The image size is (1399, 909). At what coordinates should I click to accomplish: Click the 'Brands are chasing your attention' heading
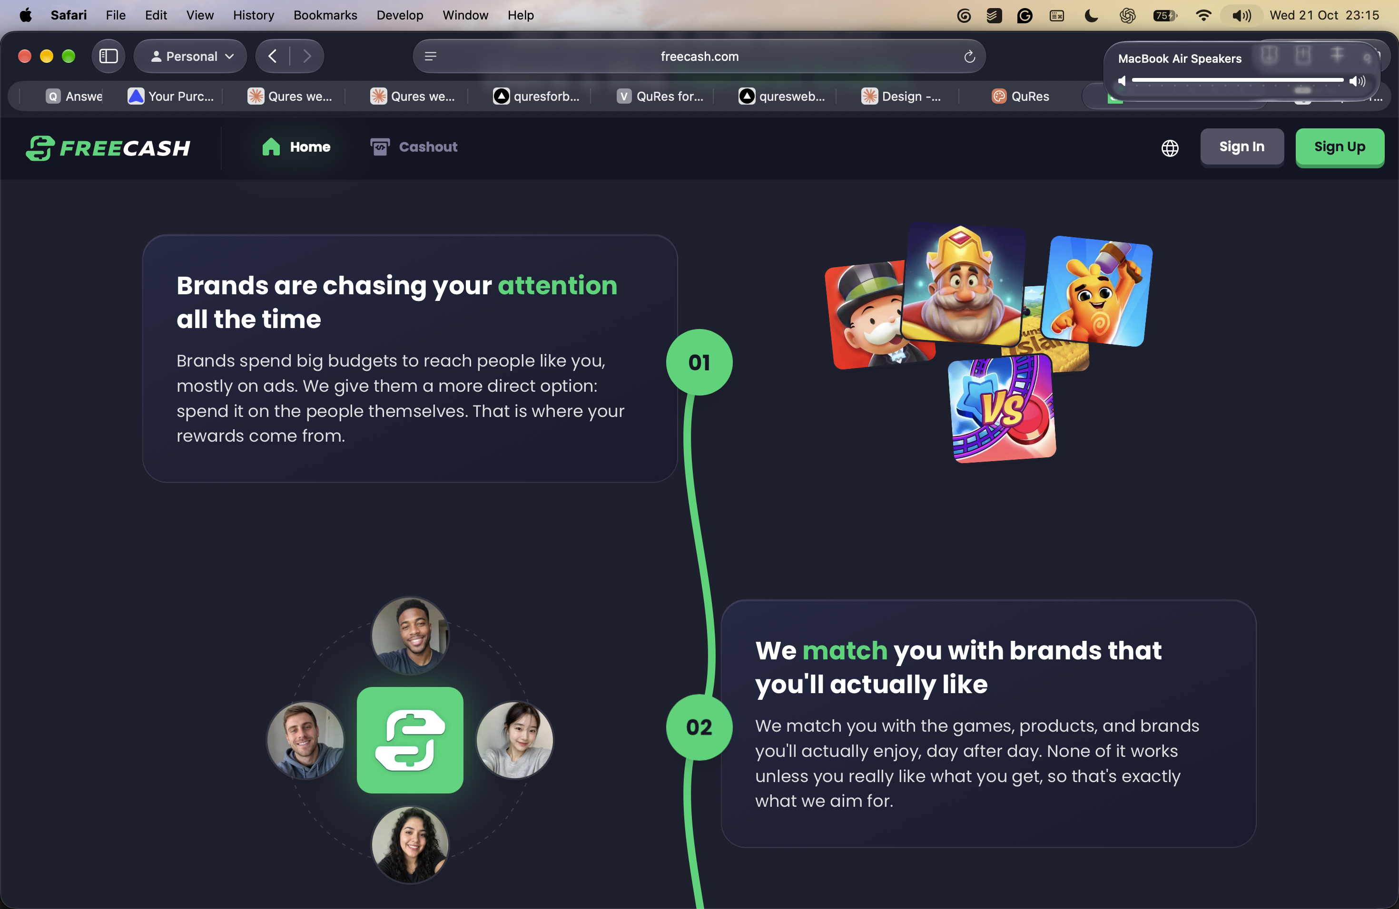point(397,302)
